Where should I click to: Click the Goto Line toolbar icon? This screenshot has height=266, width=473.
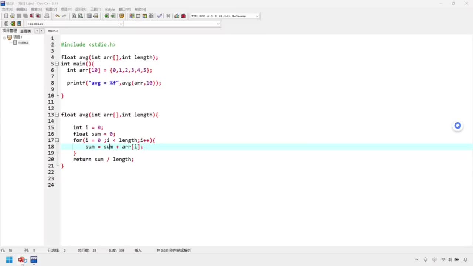(95, 16)
